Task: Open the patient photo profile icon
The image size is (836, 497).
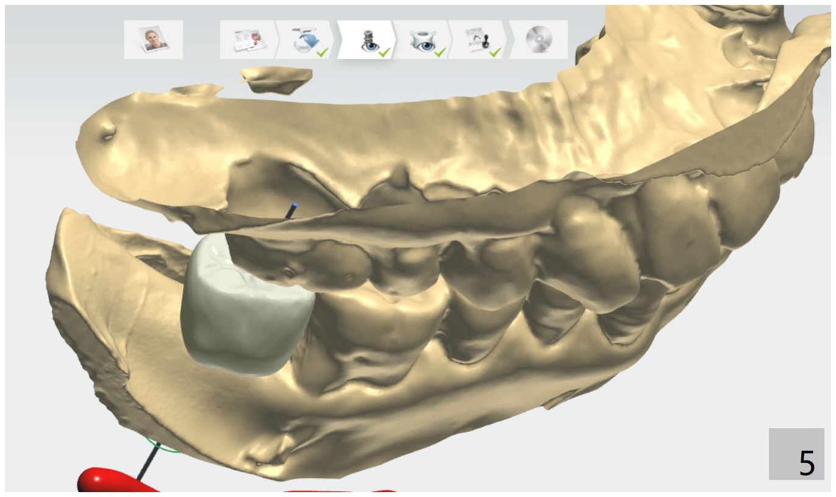Action: coord(153,40)
